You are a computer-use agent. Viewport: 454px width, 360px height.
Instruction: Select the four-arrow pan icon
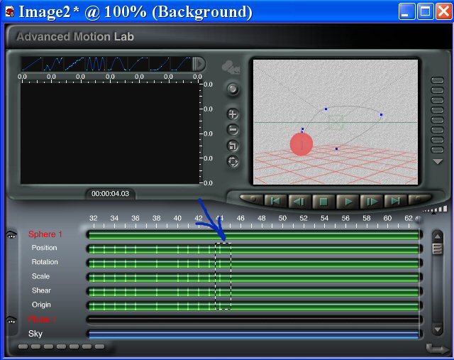(233, 162)
